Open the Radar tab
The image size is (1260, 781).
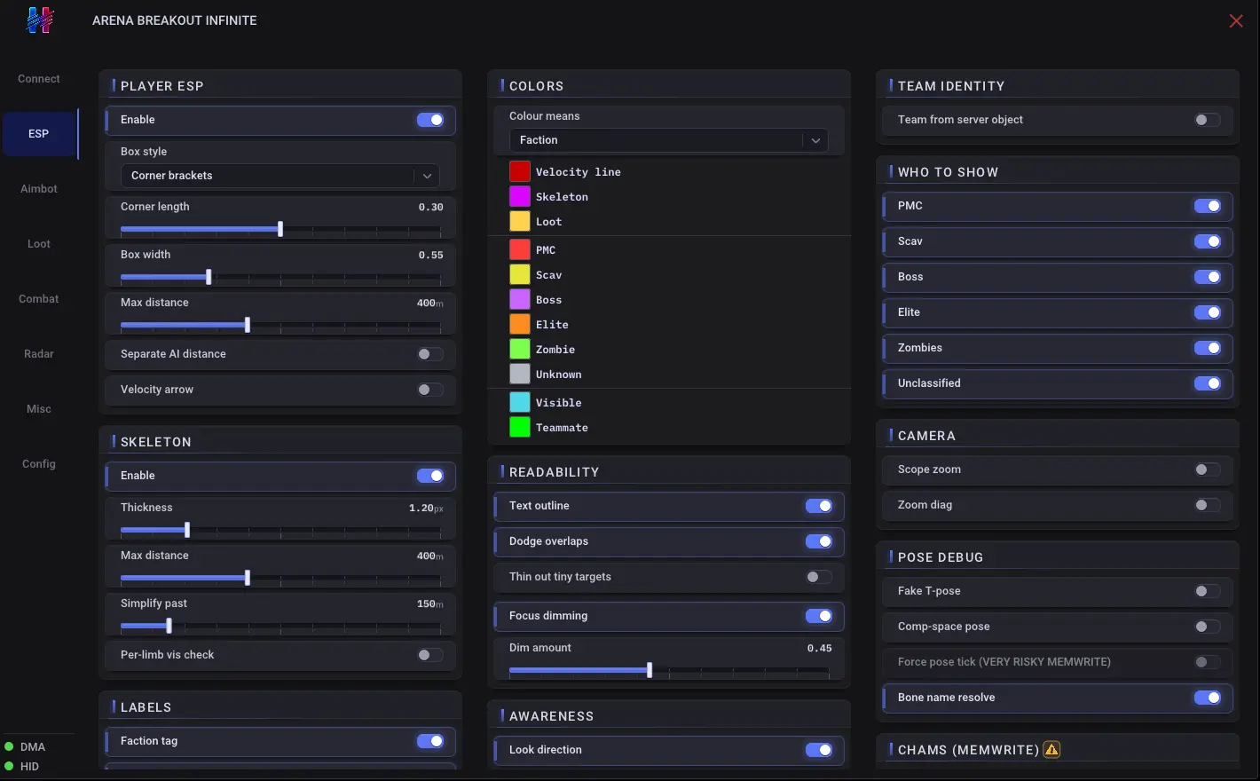pos(39,354)
